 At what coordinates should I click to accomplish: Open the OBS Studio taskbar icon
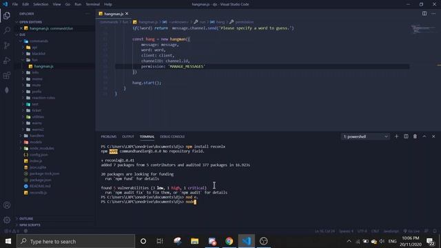pyautogui.click(x=263, y=241)
